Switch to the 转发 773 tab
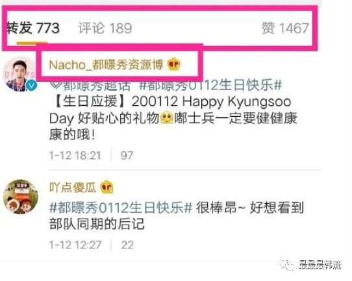Image resolution: width=352 pixels, height=281 pixels. click(x=33, y=29)
